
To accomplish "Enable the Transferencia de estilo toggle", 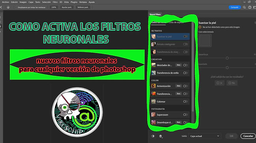I will (185, 73).
